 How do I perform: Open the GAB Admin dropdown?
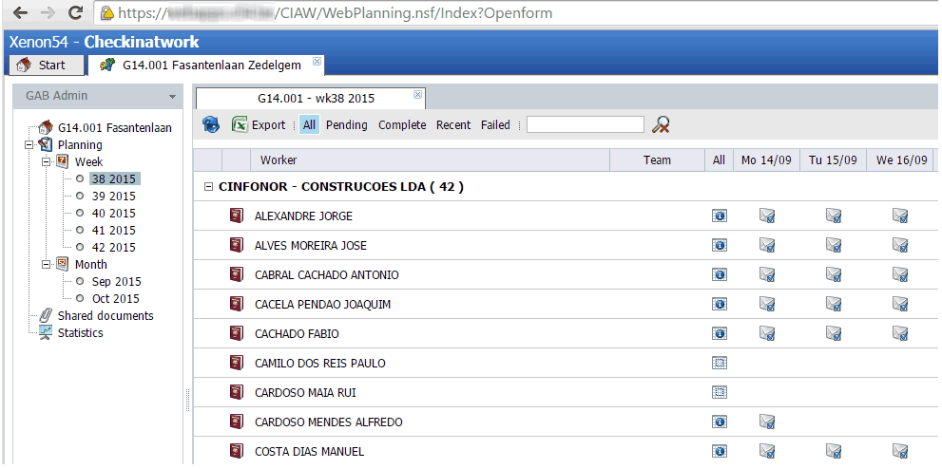(x=172, y=97)
